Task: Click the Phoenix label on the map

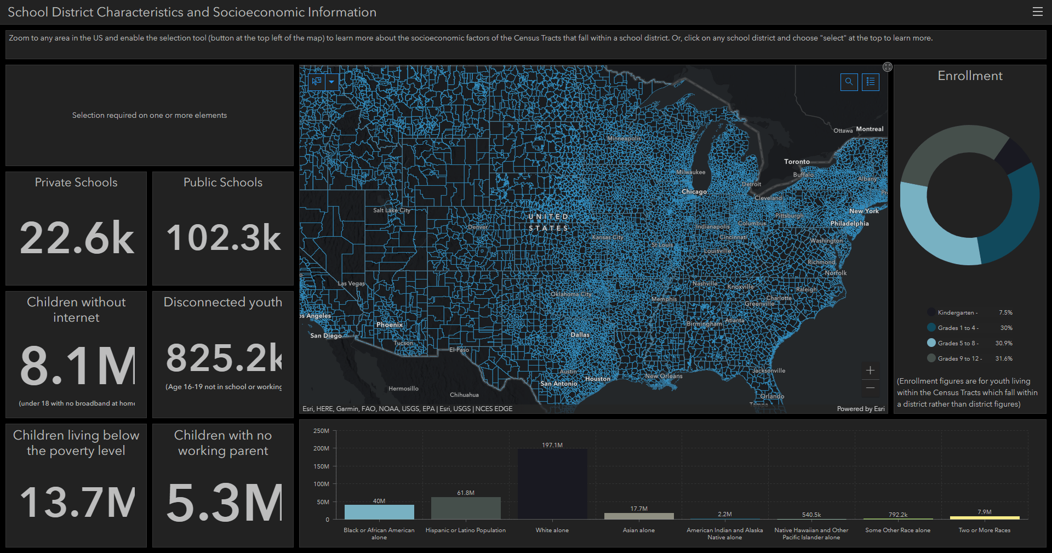Action: pos(390,325)
